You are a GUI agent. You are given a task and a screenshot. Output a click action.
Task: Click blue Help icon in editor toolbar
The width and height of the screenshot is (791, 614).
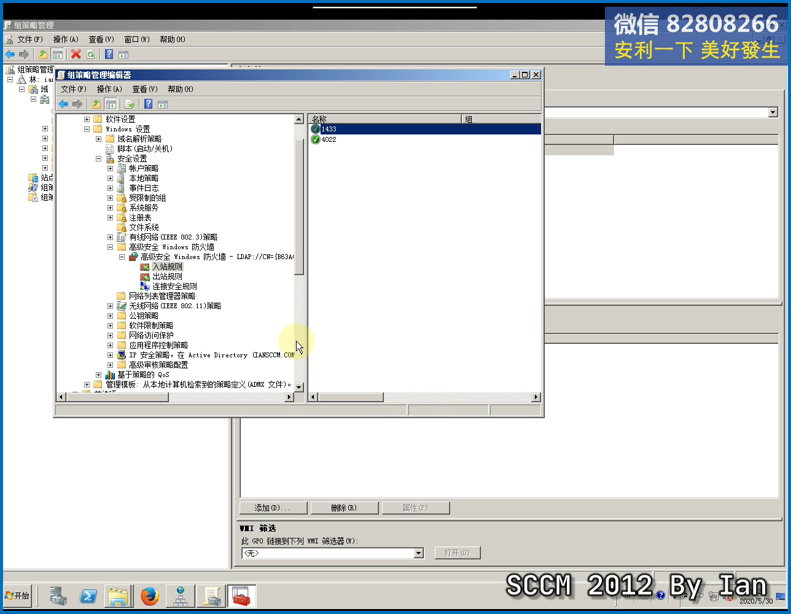point(149,104)
